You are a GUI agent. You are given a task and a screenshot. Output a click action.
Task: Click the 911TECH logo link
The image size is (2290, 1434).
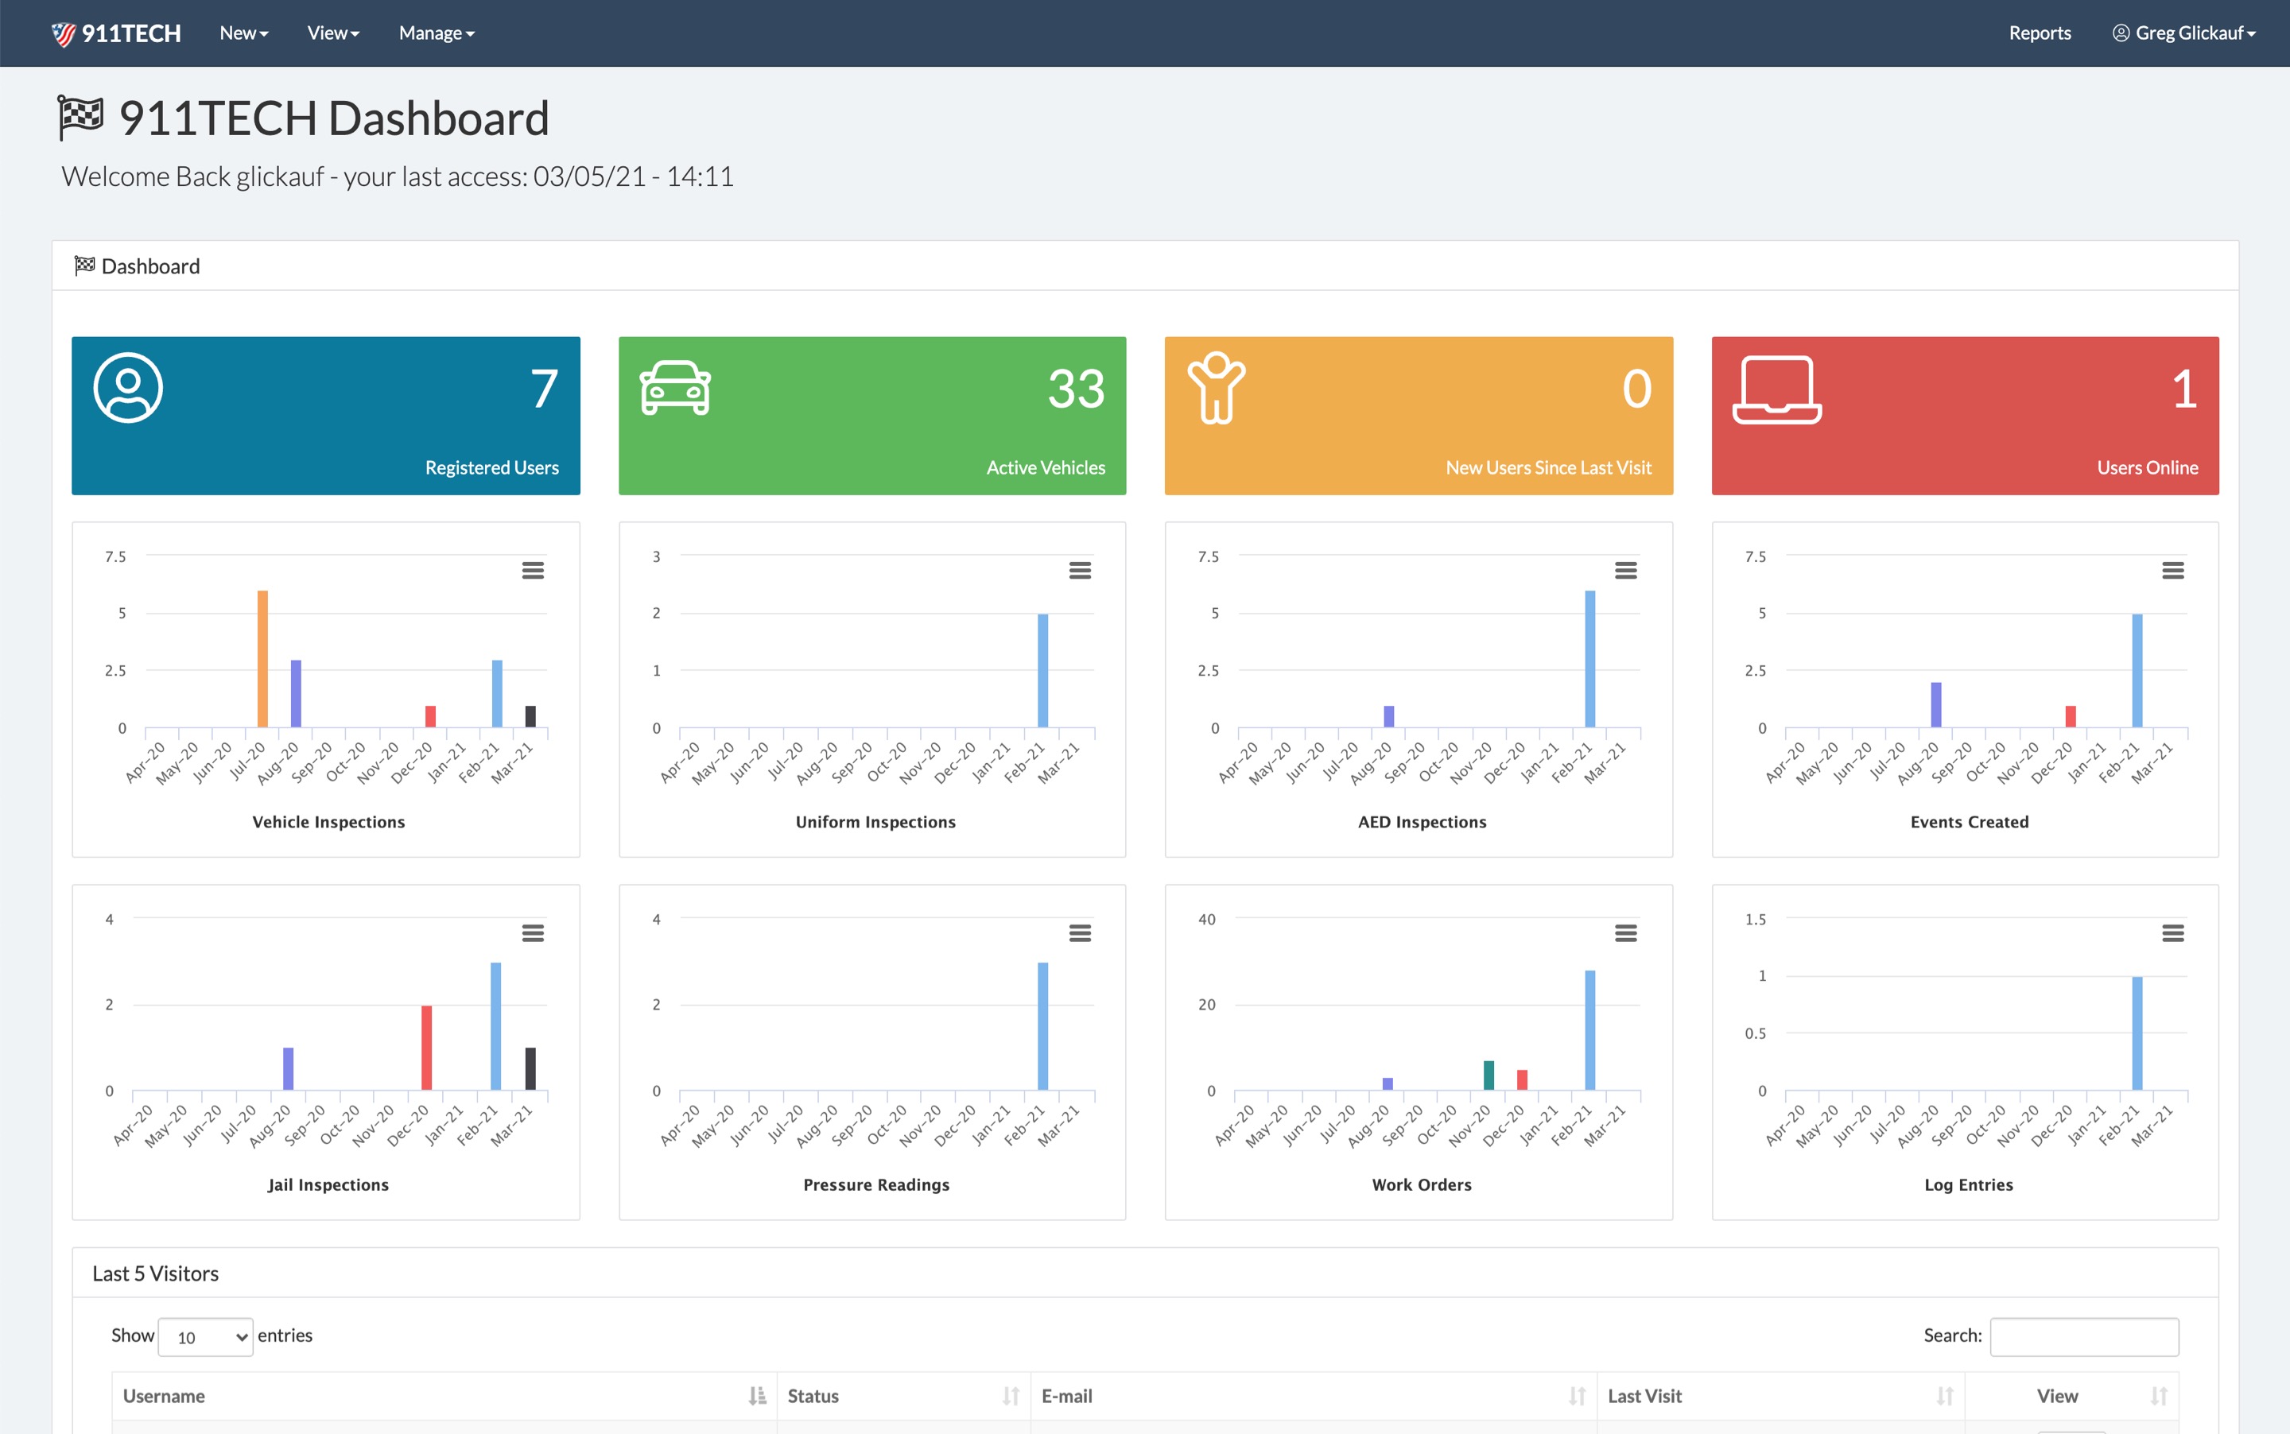(x=116, y=33)
